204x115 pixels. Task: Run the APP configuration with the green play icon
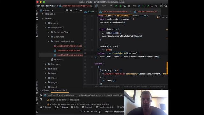click(x=116, y=6)
